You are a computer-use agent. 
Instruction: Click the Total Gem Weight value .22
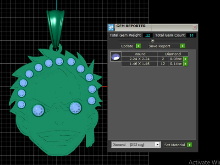click(148, 35)
